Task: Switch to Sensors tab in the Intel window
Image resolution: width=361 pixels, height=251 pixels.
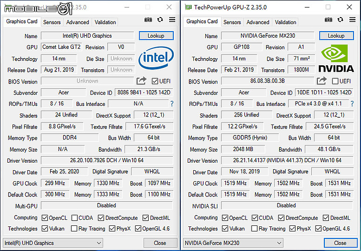Action: click(x=52, y=22)
